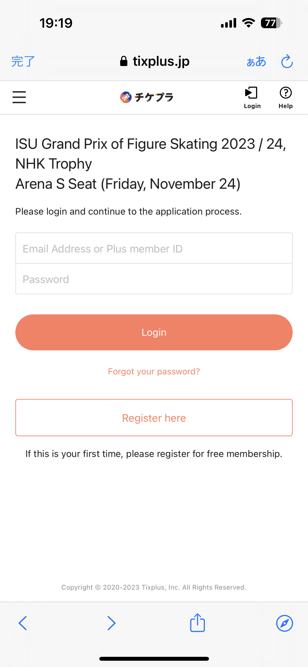Open the hamburger menu
Viewport: 308px width, 667px height.
[x=19, y=97]
